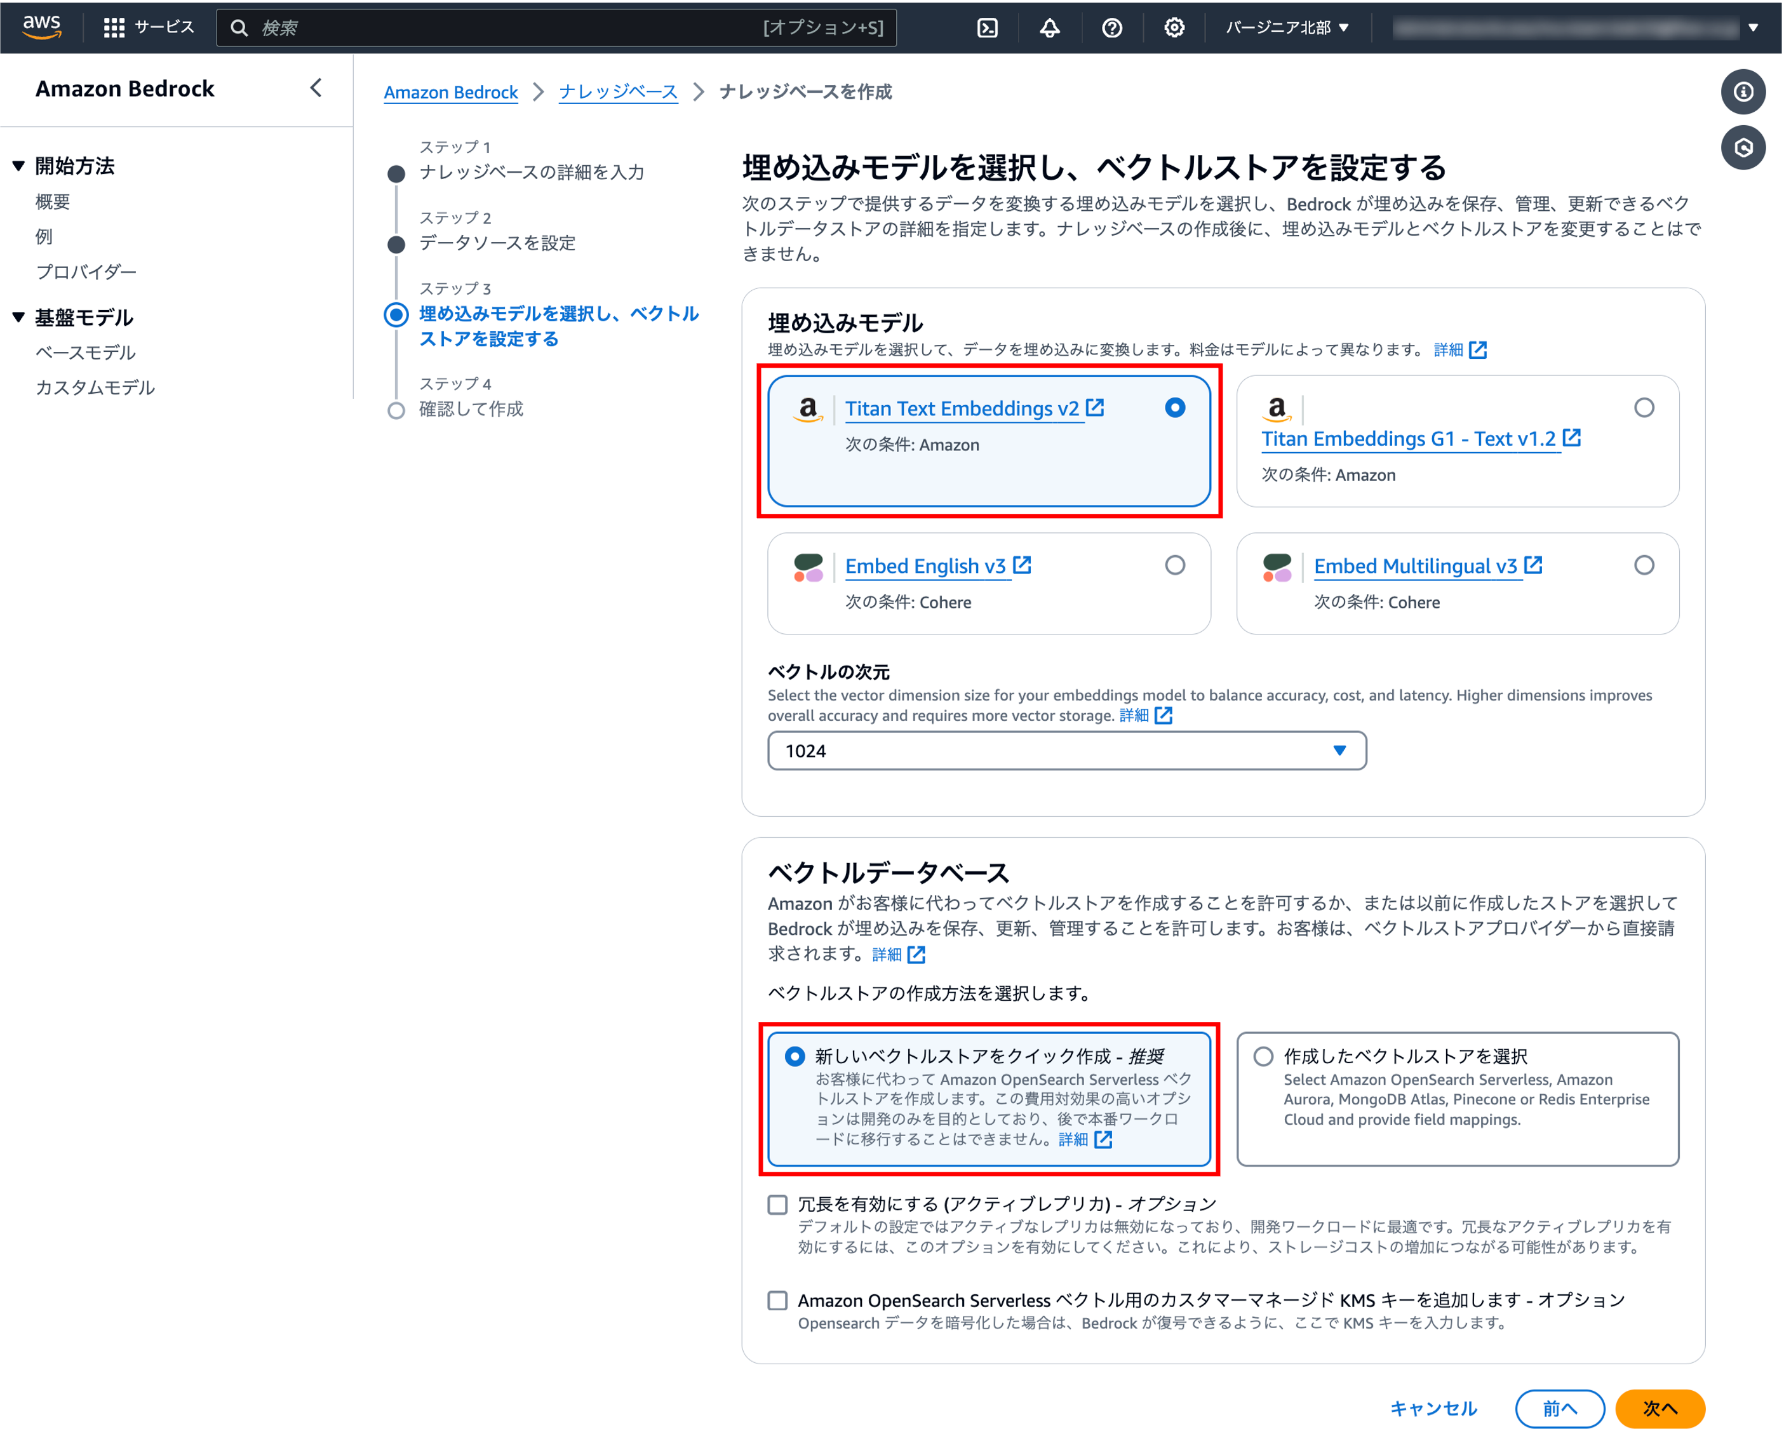Go to ナレッジベース breadcrumb link
The image size is (1784, 1455).
click(x=617, y=92)
